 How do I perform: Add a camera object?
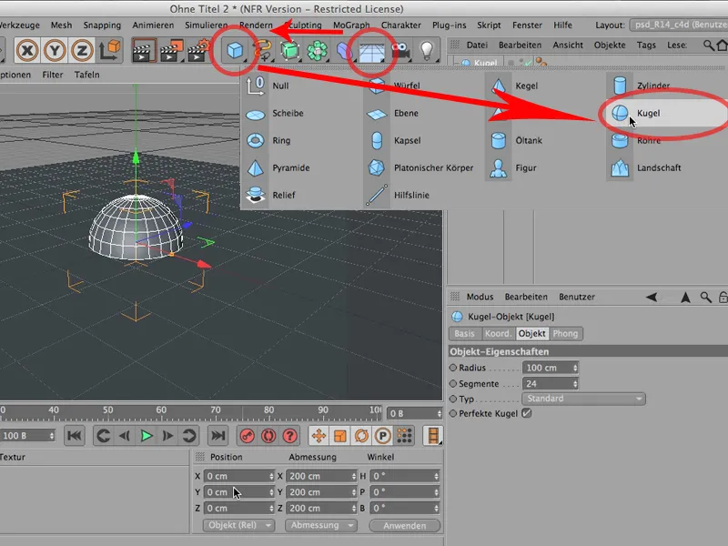point(400,50)
